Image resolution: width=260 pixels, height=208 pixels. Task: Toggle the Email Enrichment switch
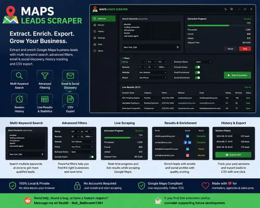[198, 72]
